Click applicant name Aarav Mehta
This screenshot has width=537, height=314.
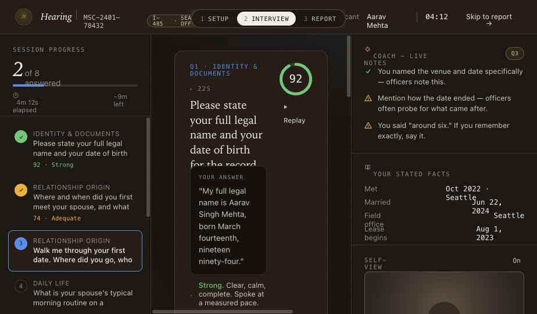[x=377, y=21]
